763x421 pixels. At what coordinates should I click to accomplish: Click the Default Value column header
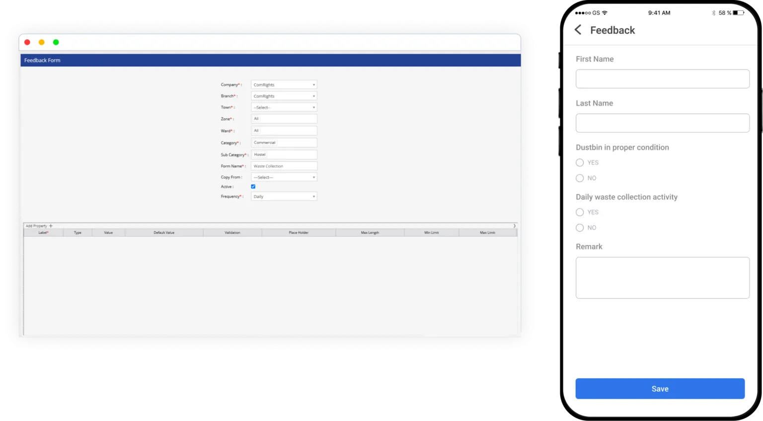click(x=164, y=233)
